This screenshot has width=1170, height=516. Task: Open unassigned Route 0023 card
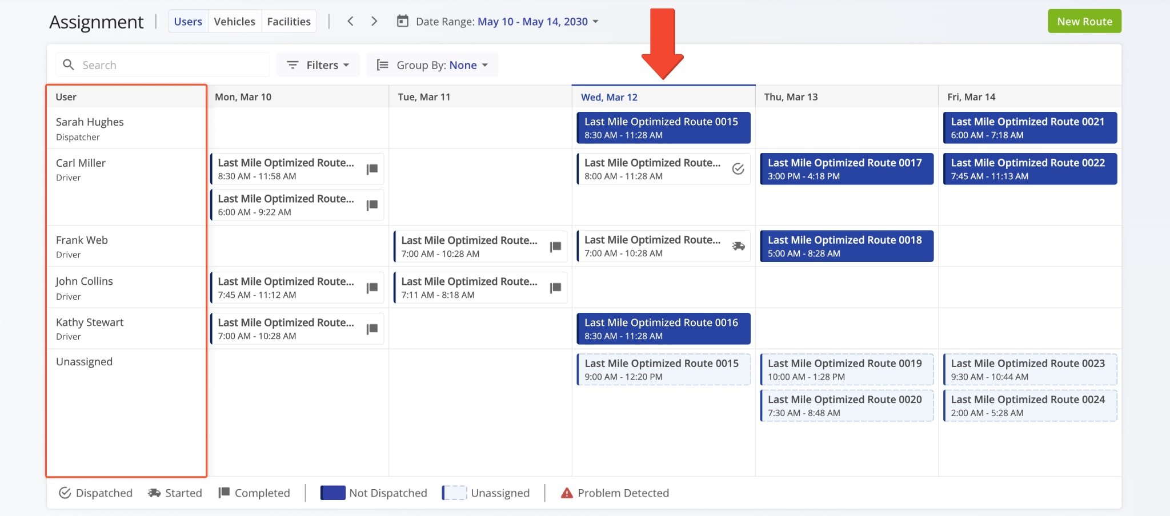click(x=1029, y=369)
